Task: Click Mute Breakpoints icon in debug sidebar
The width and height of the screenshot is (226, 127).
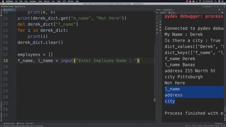Action: 157,26
